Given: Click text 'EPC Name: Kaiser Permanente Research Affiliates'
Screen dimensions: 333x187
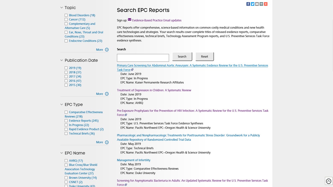Looking at the screenshot, I should tap(152, 82).
